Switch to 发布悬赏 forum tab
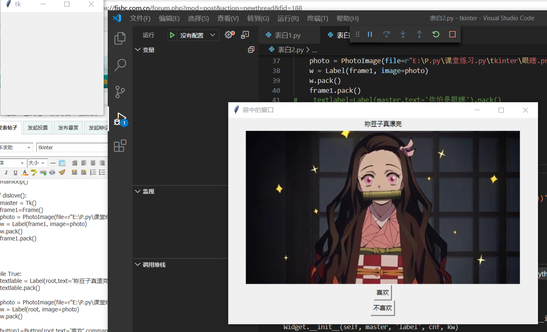 point(68,127)
